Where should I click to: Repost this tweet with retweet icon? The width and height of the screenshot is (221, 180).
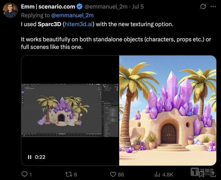click(68, 174)
